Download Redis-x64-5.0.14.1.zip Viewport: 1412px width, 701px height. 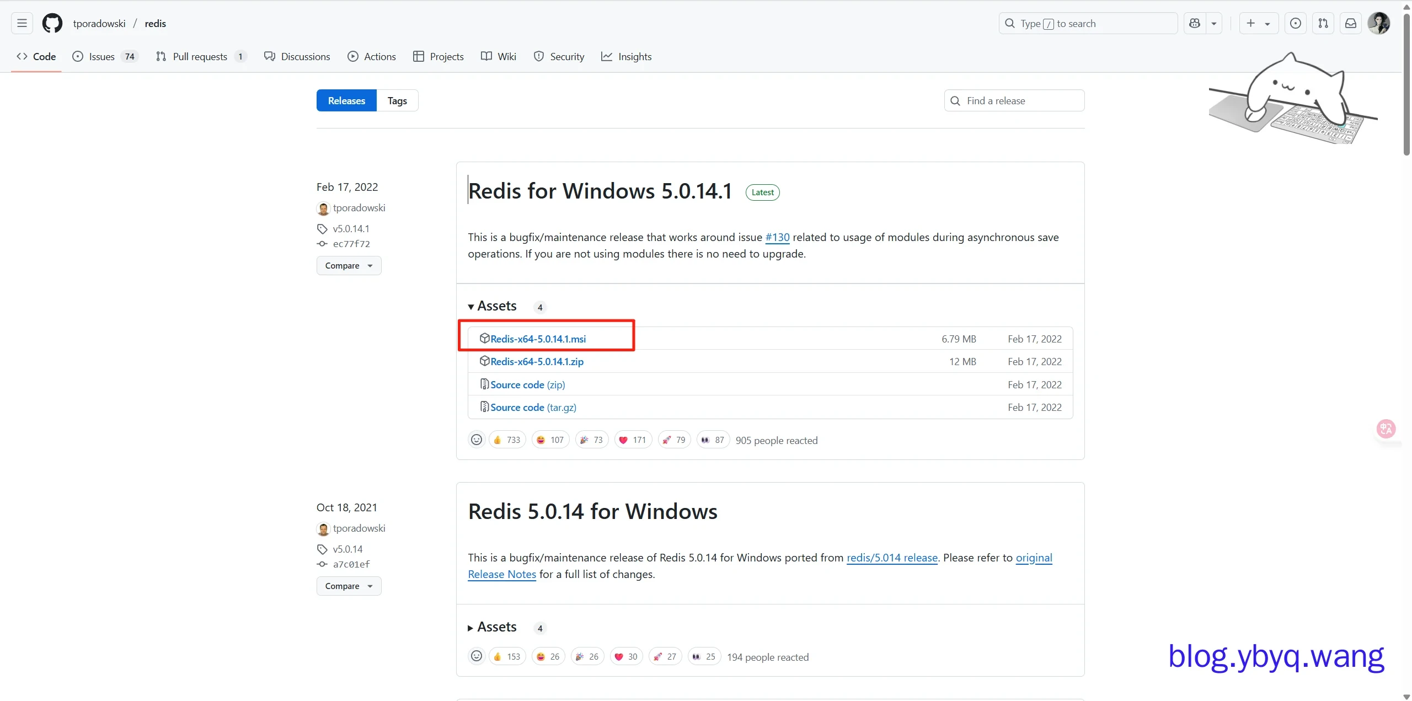click(x=537, y=361)
